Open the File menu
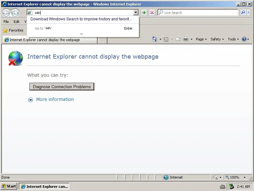The image size is (254, 191). tap(6, 22)
